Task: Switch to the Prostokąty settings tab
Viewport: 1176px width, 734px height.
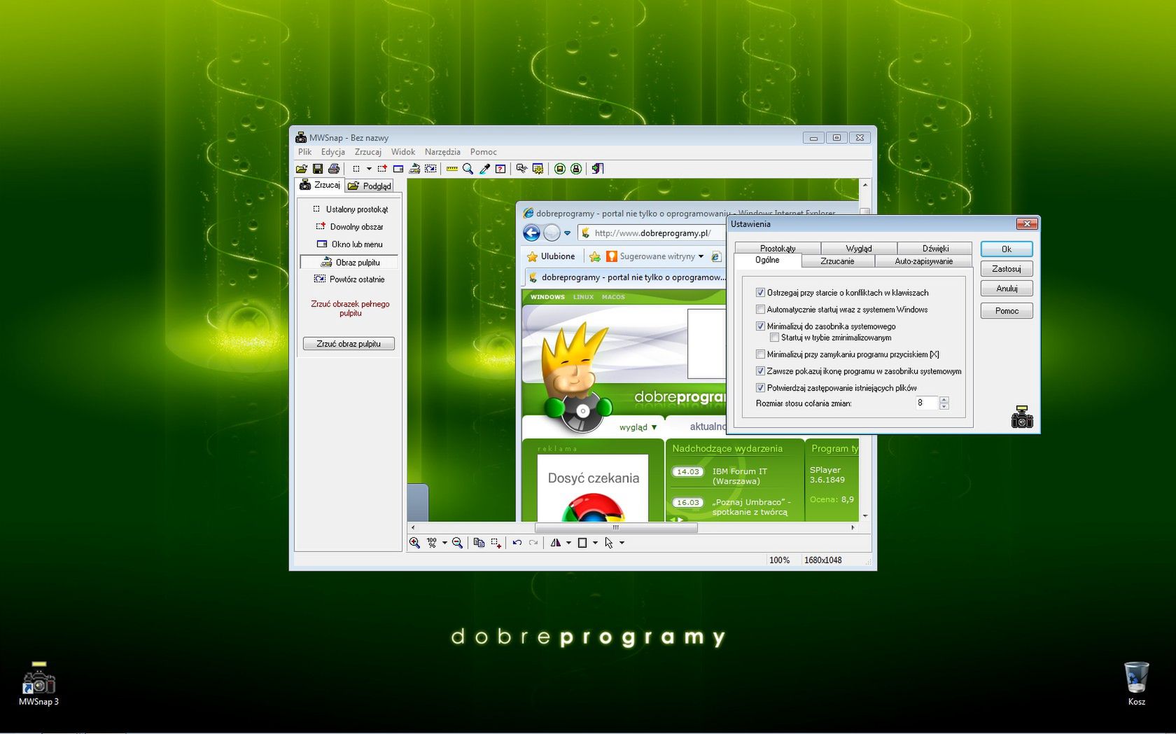Action: tap(778, 249)
